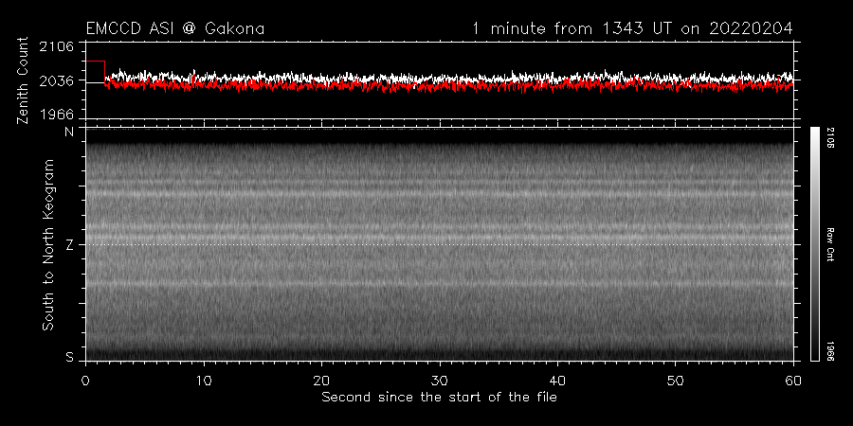Image resolution: width=853 pixels, height=426 pixels.
Task: Click the 'Zenith Count' axis label
Action: click(x=23, y=80)
